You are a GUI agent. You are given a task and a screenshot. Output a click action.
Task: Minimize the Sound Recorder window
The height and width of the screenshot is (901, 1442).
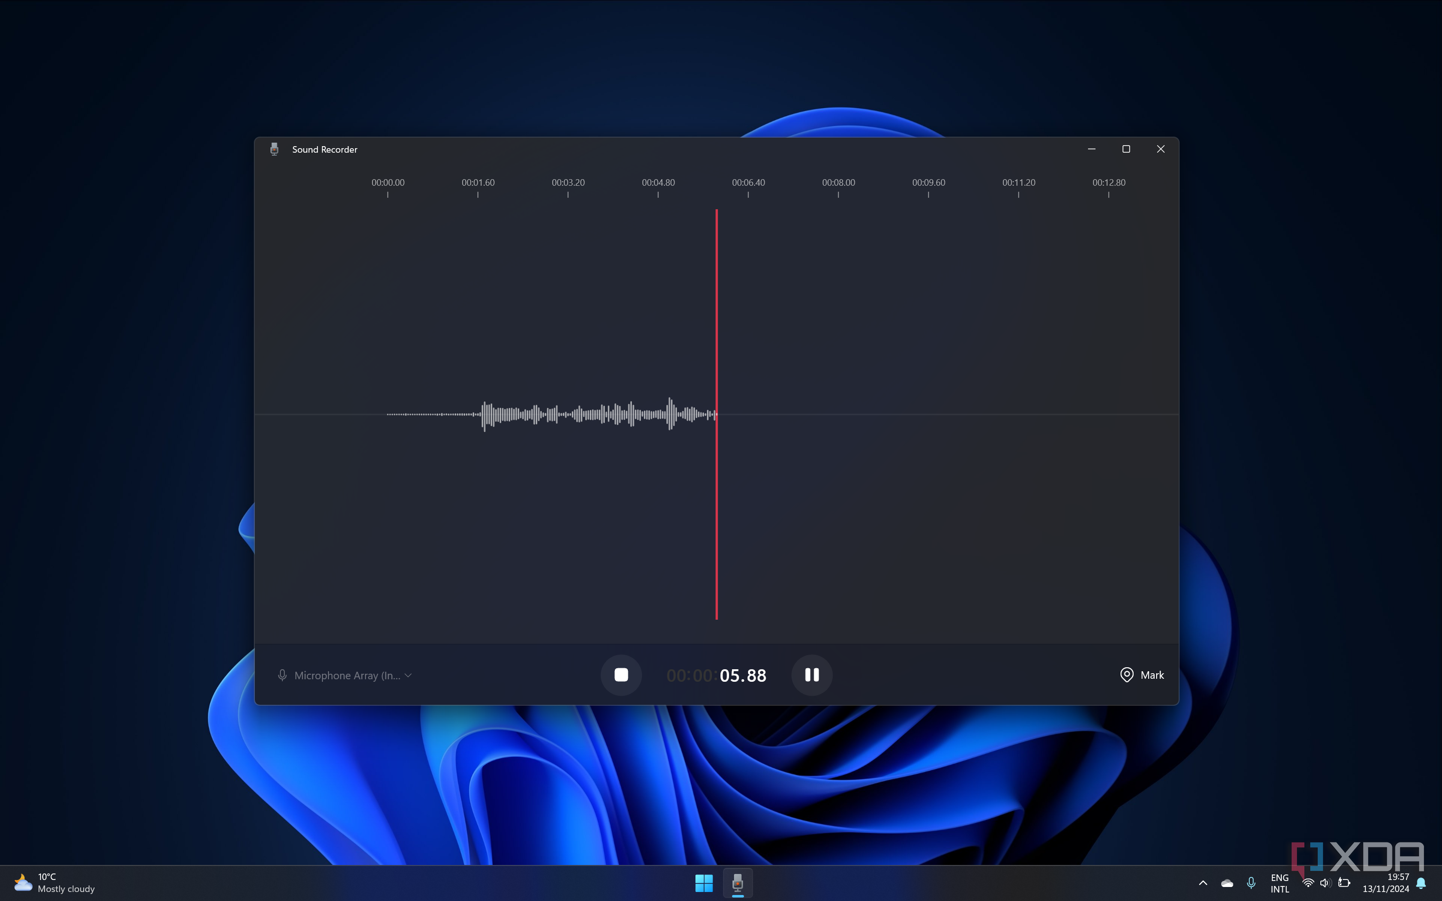click(1092, 149)
